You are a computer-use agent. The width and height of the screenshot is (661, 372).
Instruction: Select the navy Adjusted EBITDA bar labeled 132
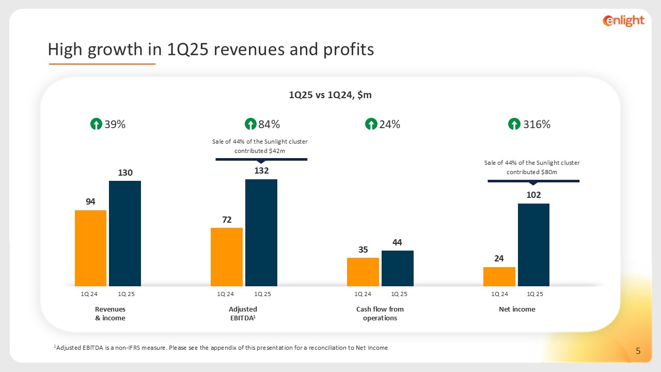261,233
